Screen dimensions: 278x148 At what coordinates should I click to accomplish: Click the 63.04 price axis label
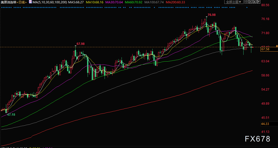pos(265,61)
